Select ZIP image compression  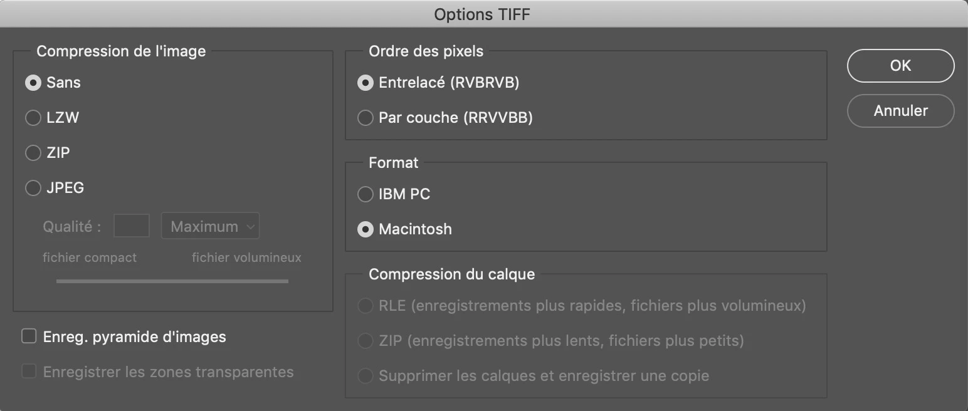point(33,153)
